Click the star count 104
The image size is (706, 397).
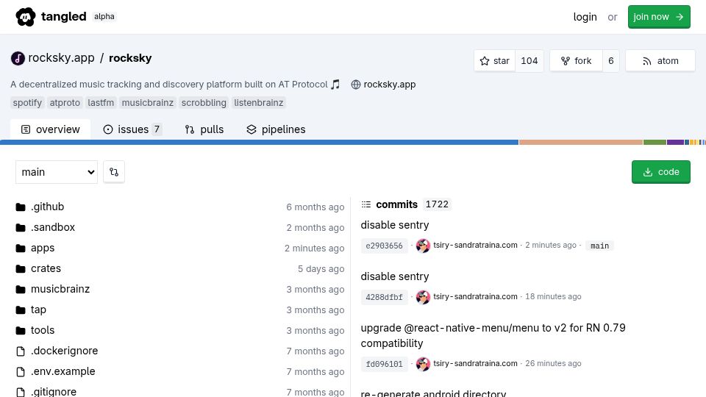pos(529,61)
